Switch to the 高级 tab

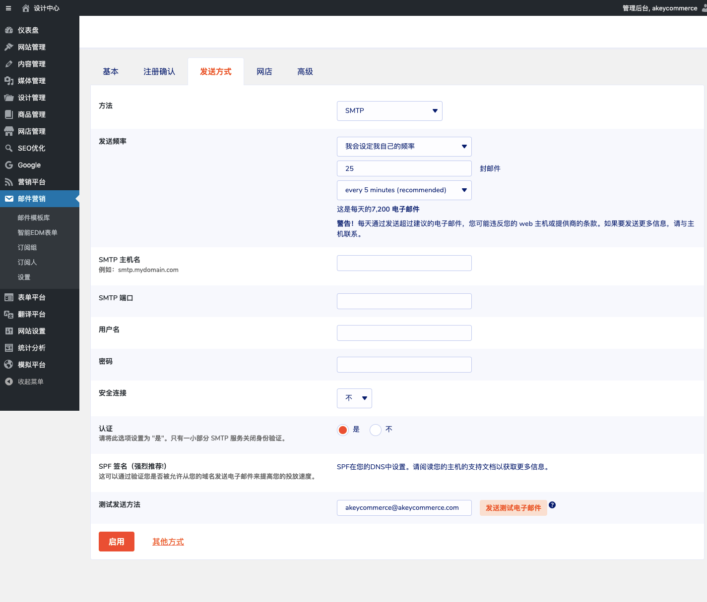pos(305,72)
